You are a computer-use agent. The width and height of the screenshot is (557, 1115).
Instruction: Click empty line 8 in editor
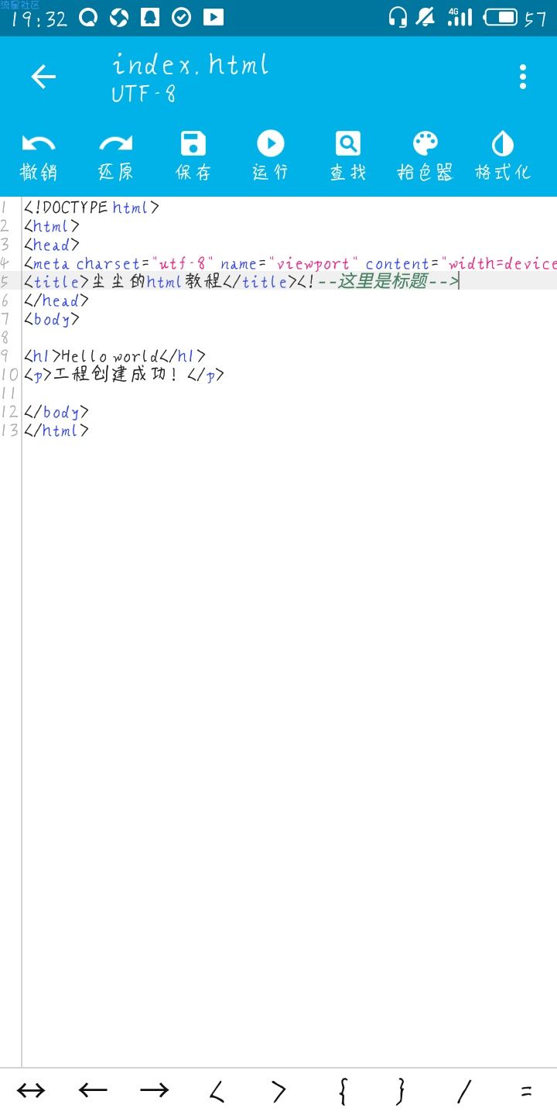click(290, 338)
